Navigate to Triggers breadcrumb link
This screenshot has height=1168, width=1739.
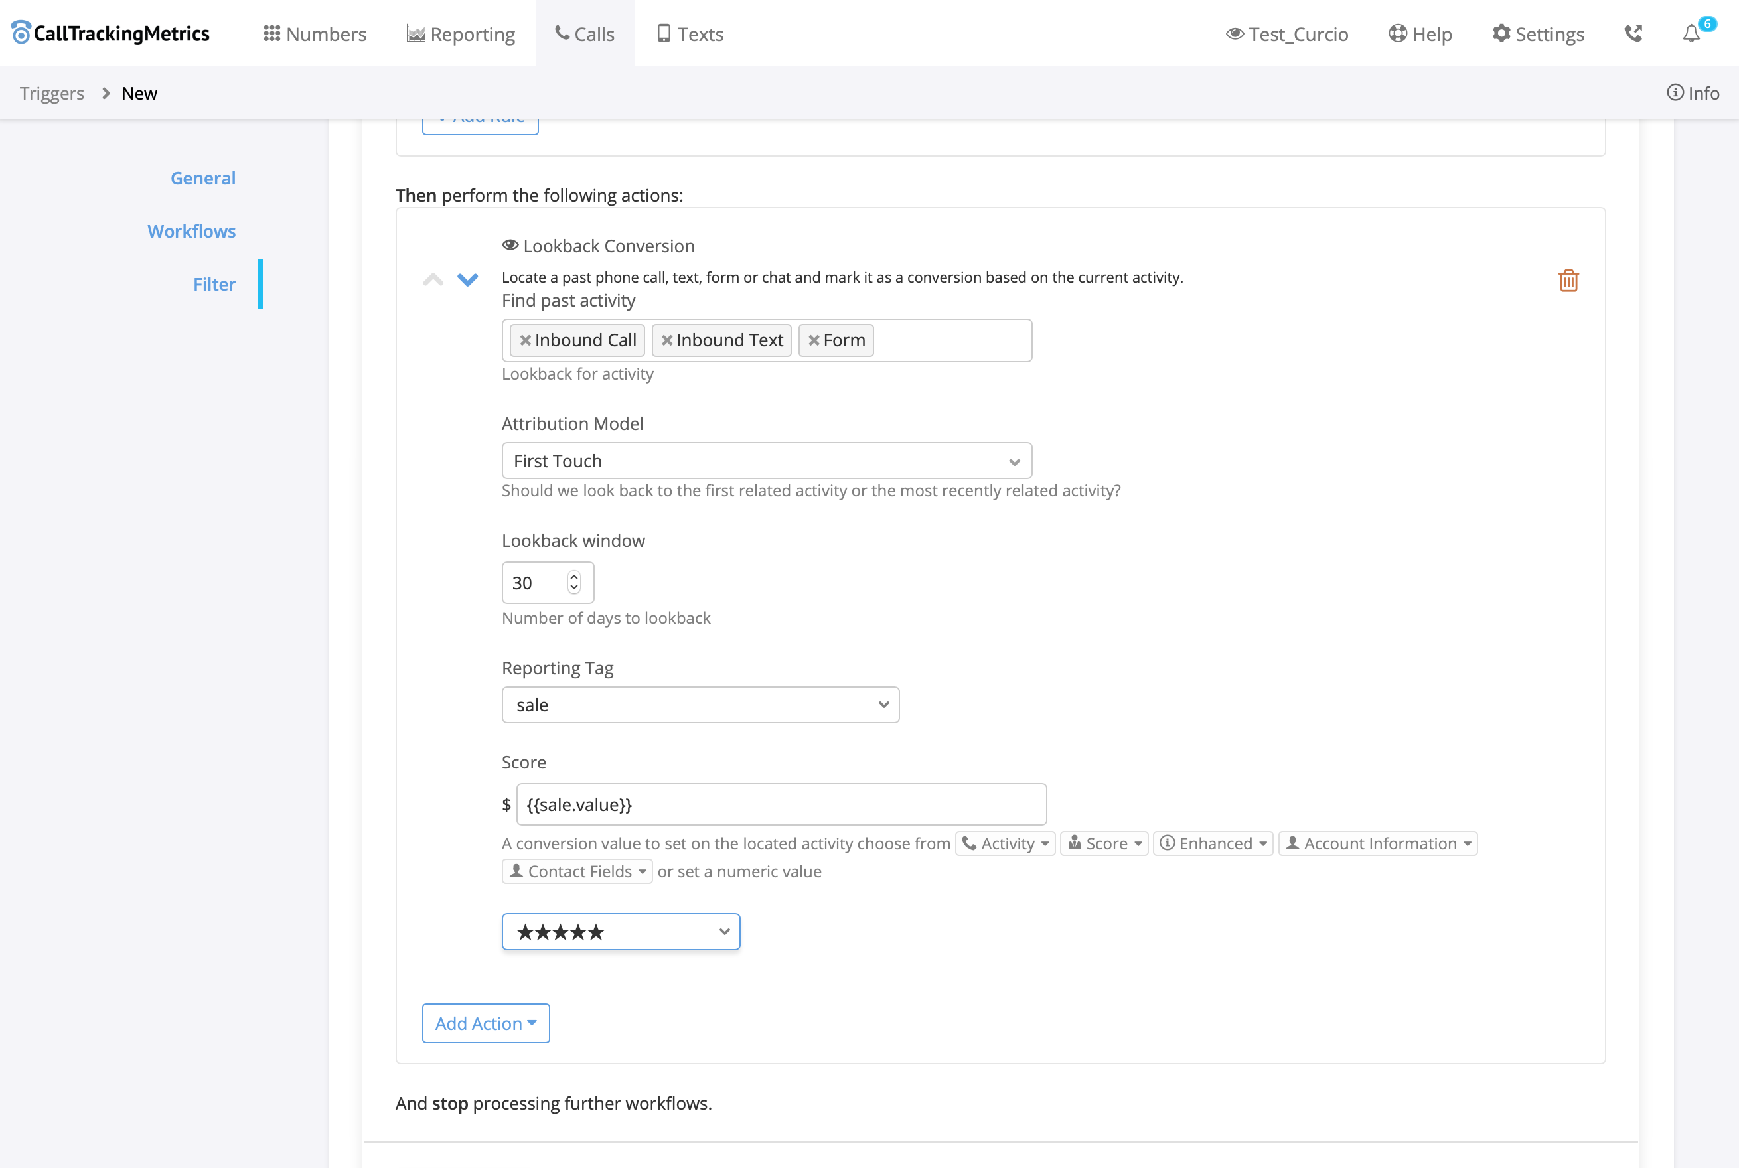[51, 93]
